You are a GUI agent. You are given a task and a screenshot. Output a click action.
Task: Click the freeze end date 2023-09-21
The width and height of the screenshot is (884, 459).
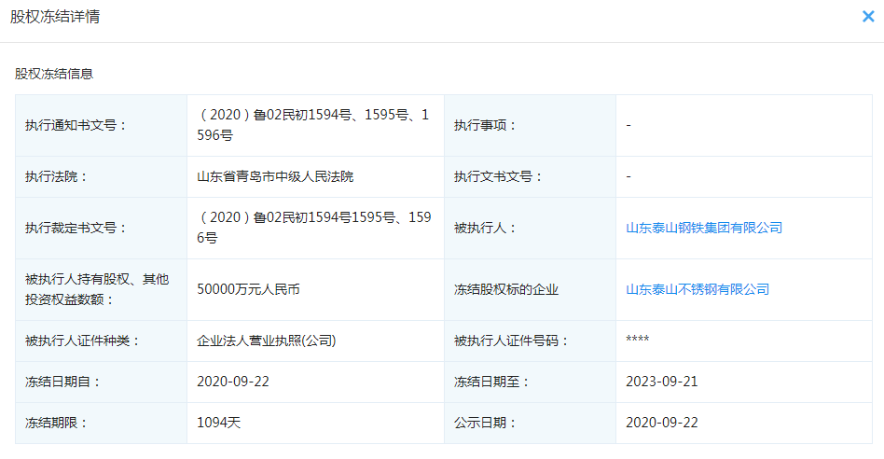point(662,382)
